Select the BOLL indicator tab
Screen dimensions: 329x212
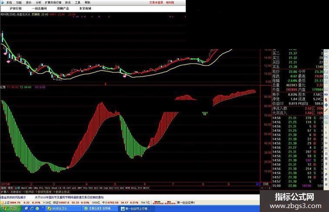point(134,188)
